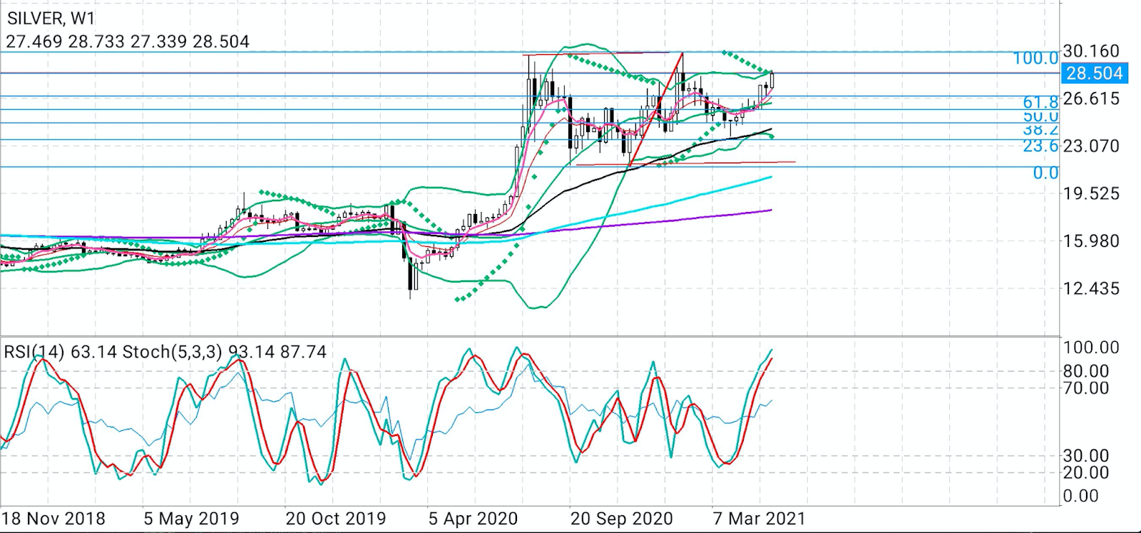Click the RSI(14) 63.14 indicator label
The height and width of the screenshot is (533, 1141).
(x=62, y=352)
